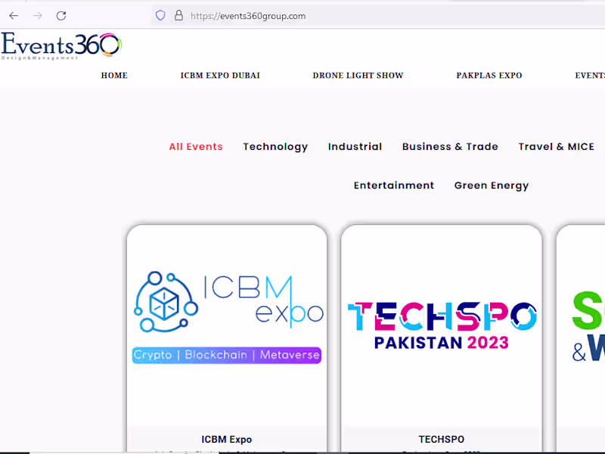The height and width of the screenshot is (454, 605).
Task: Open the HOME menu item
Action: tap(114, 75)
